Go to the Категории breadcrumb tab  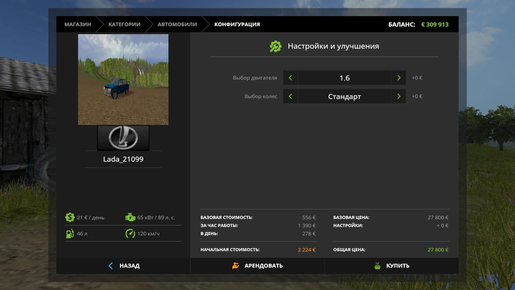[x=124, y=24]
